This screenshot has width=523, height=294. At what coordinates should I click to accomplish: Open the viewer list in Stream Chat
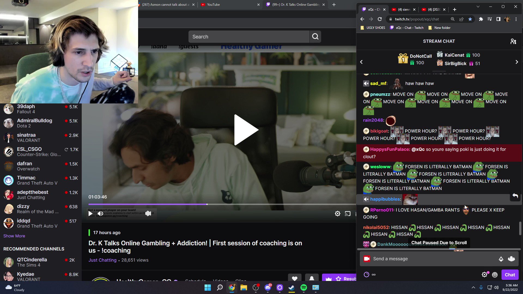pos(514,41)
